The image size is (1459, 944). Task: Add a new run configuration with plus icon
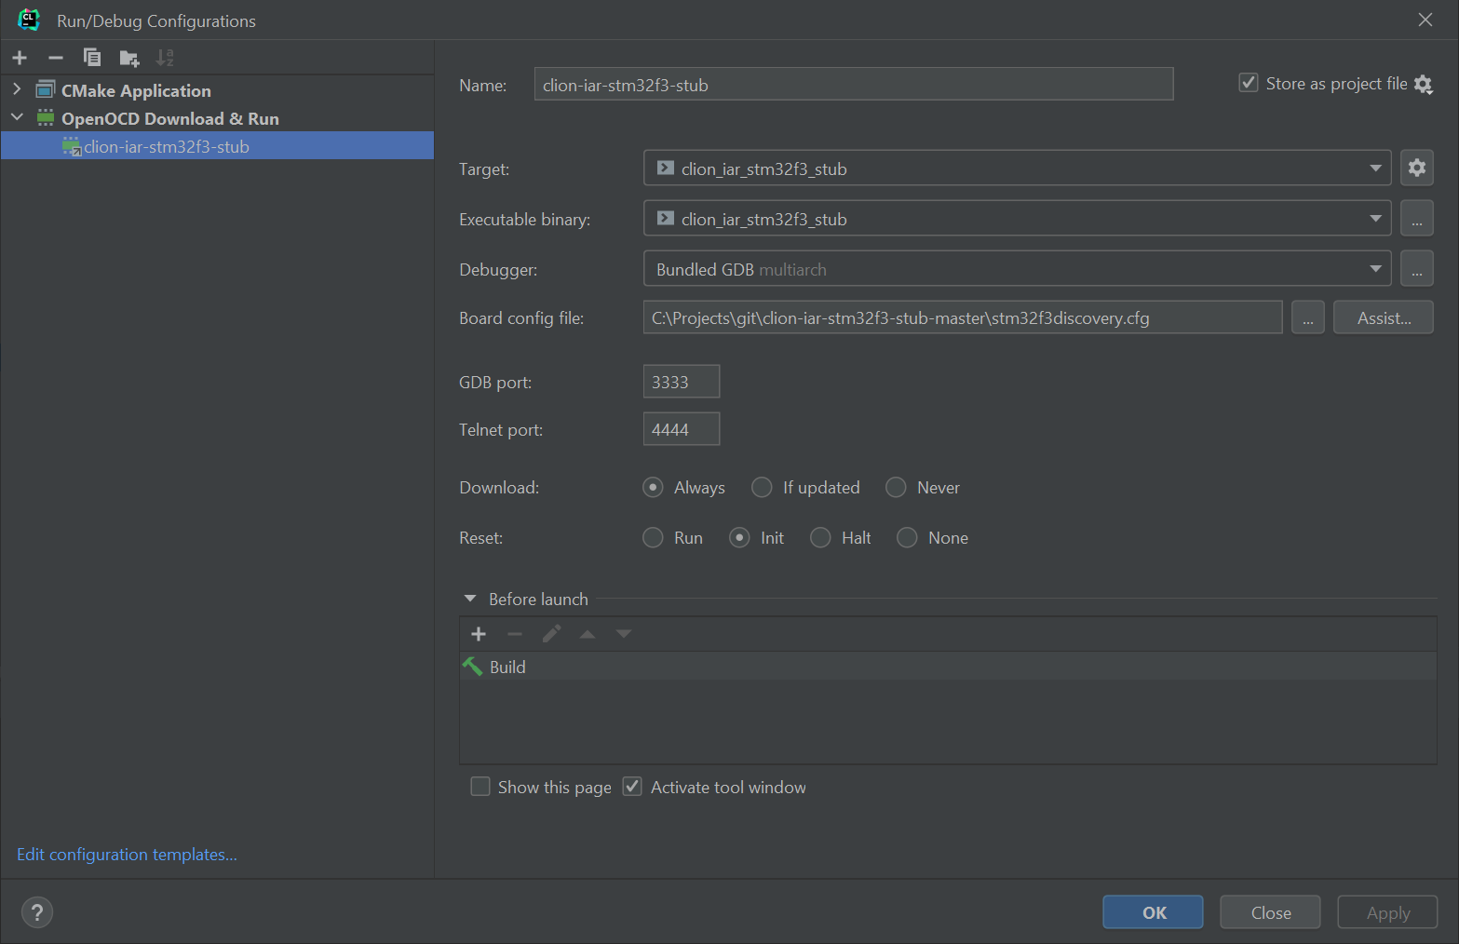point(20,58)
